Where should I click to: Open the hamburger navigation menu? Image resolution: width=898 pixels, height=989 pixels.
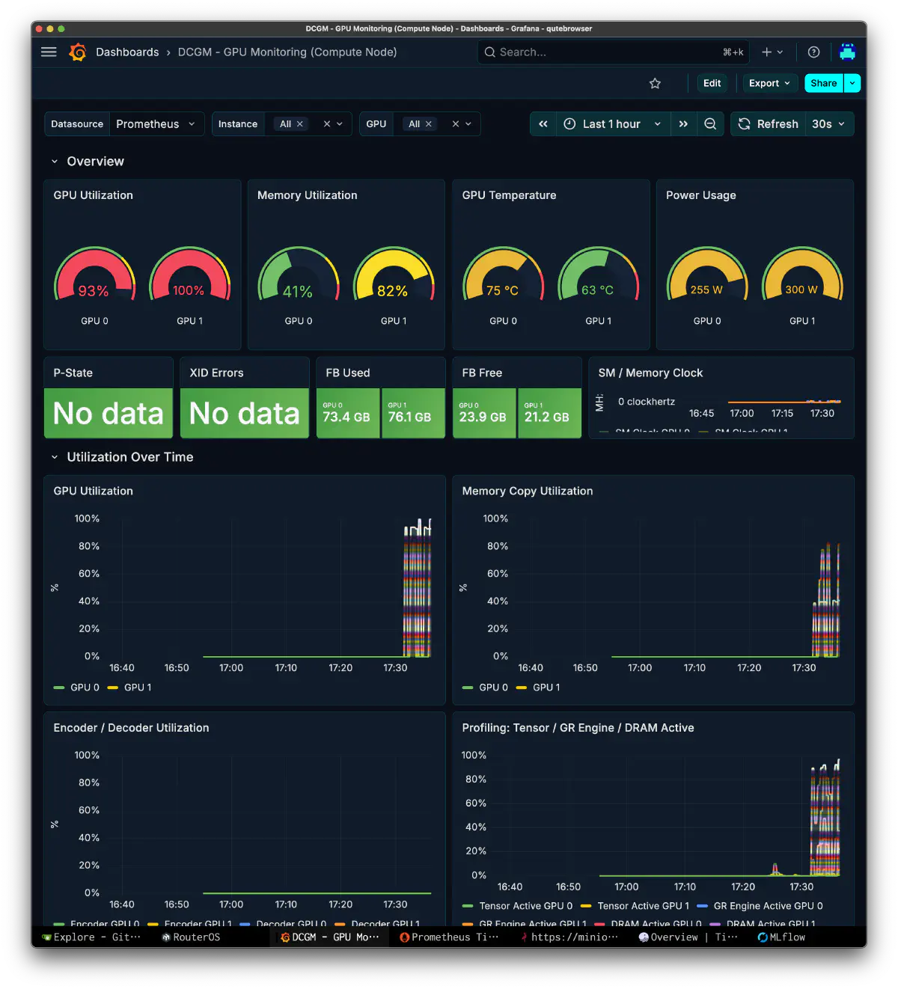[x=49, y=52]
